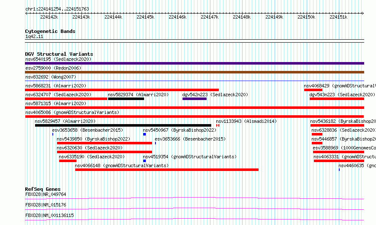The width and height of the screenshot is (376, 225).
Task: Open the nsv4063331 variant label
Action: pos(345,157)
